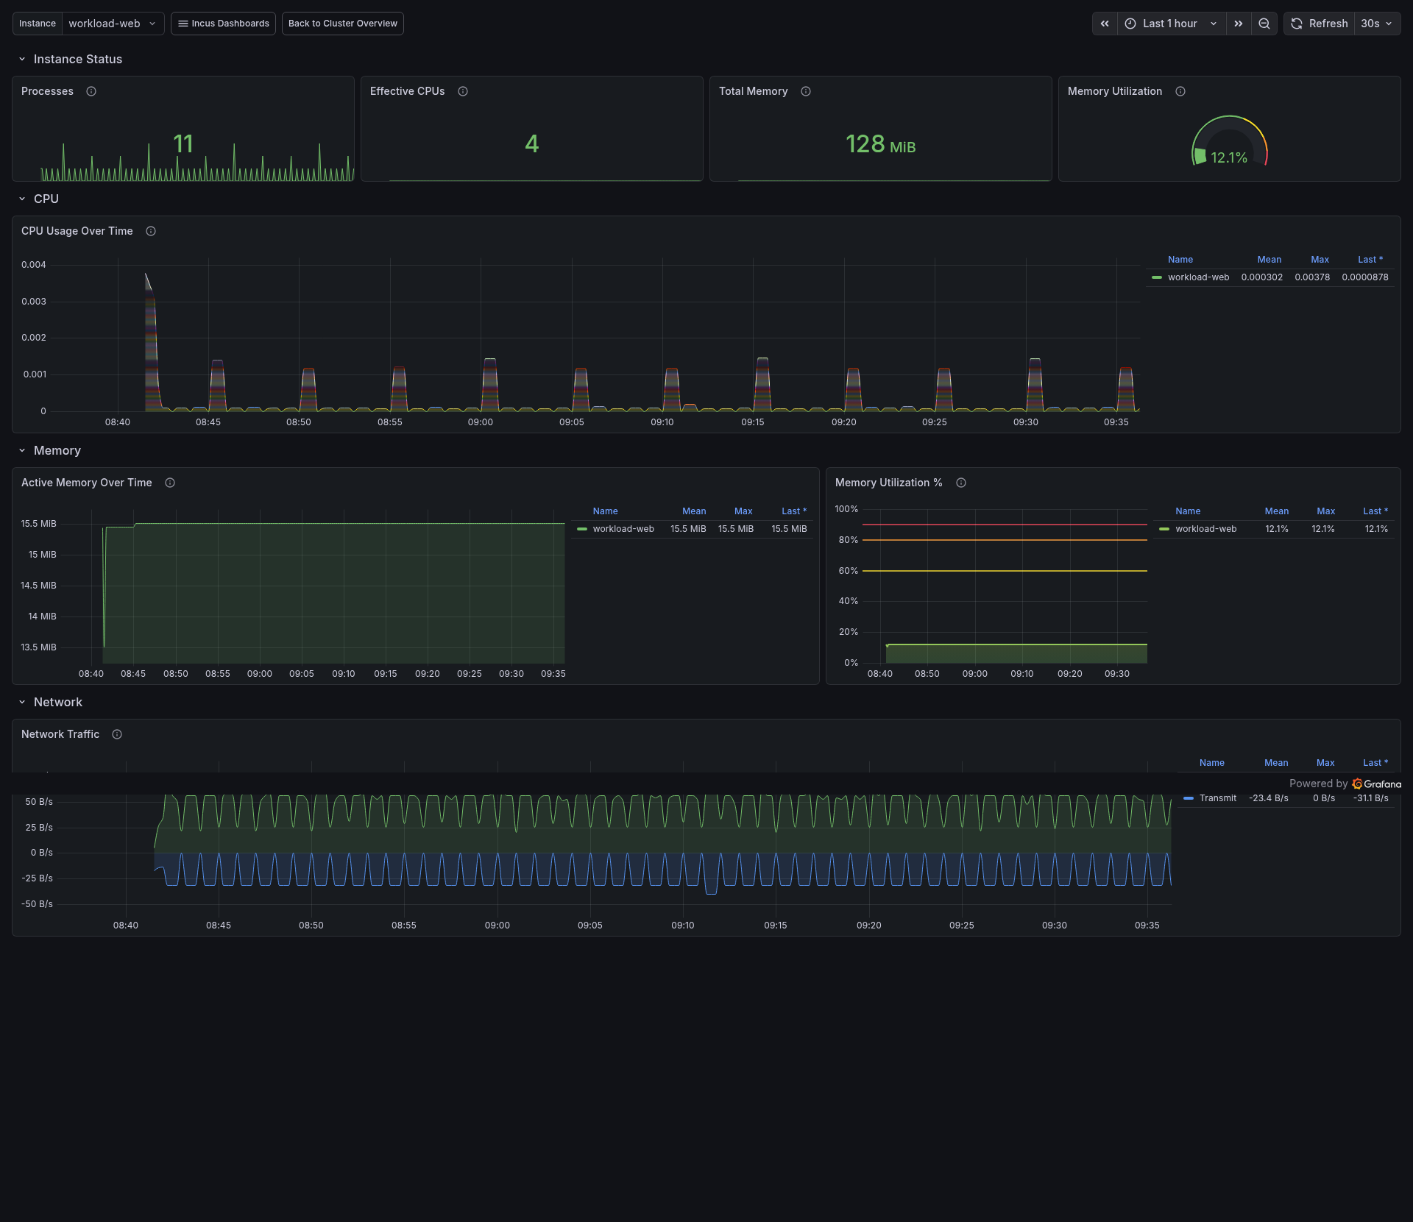Sort Active Memory legend by Last
This screenshot has height=1222, width=1413.
tap(793, 511)
